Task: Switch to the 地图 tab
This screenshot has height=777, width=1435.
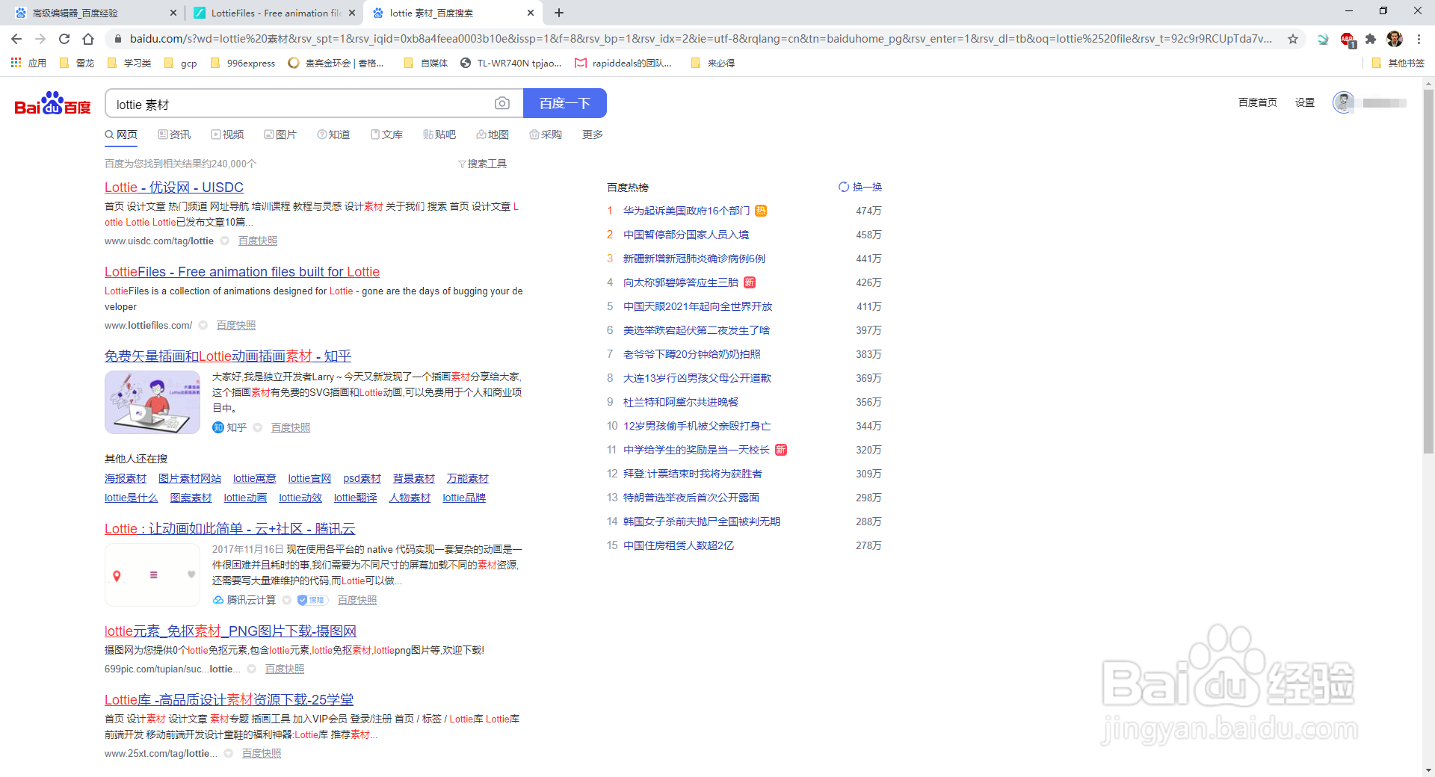Action: click(x=493, y=134)
